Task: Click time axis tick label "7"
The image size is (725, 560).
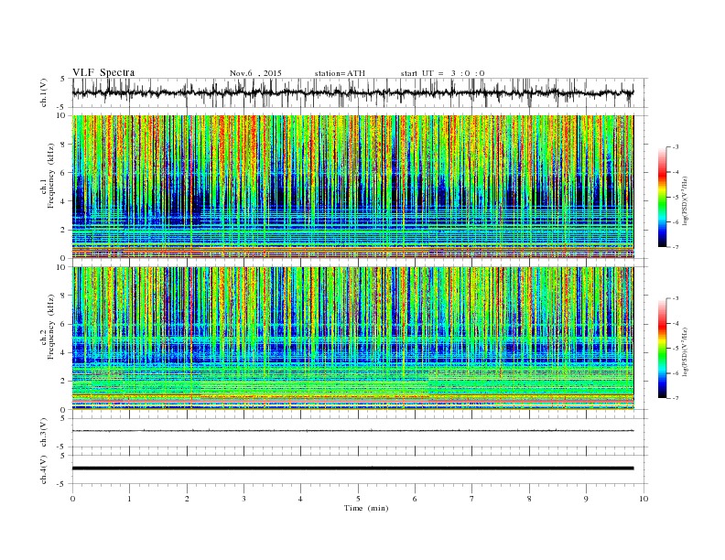Action: click(472, 499)
